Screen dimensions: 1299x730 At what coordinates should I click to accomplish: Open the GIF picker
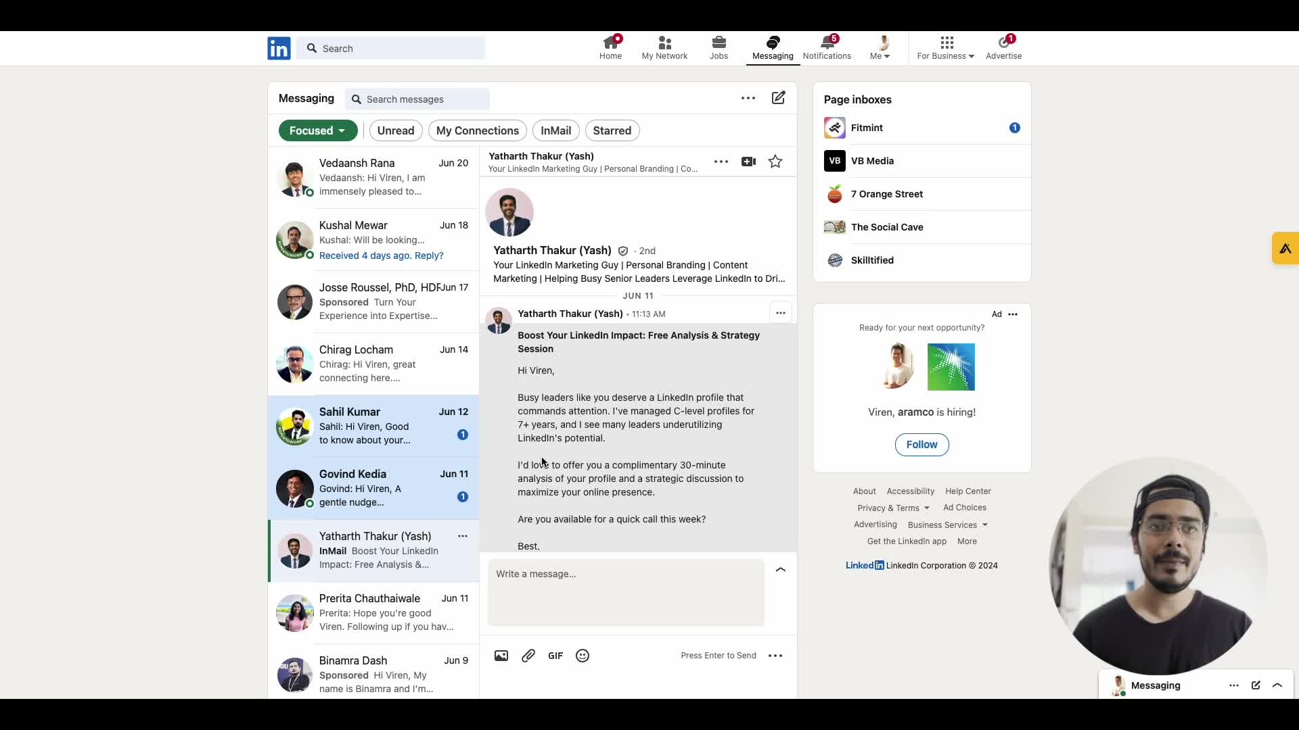point(555,656)
